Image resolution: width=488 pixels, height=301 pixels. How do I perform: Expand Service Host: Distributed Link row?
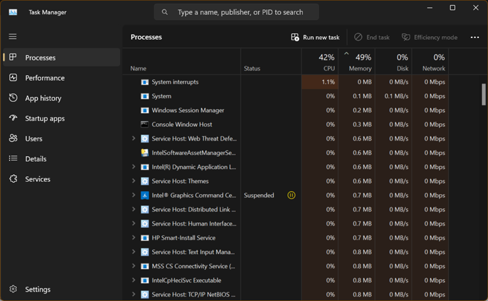pyautogui.click(x=133, y=209)
